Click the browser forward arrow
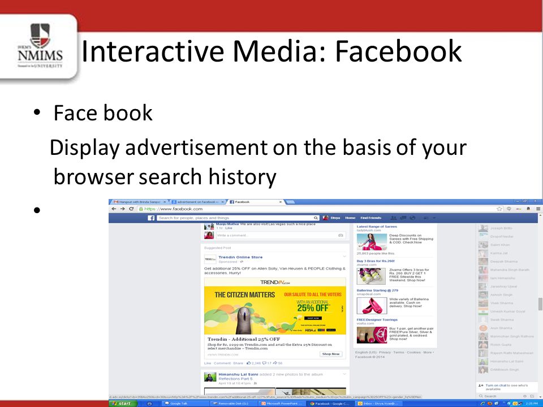The height and width of the screenshot is (407, 543). click(x=123, y=209)
